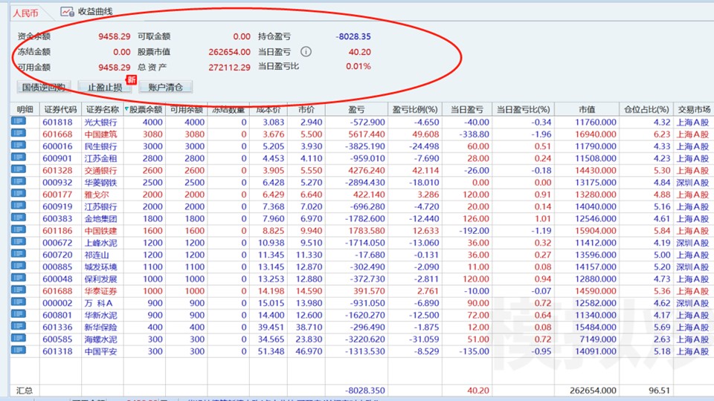Open details icon for 金地集团 row
This screenshot has width=714, height=401.
pyautogui.click(x=19, y=218)
